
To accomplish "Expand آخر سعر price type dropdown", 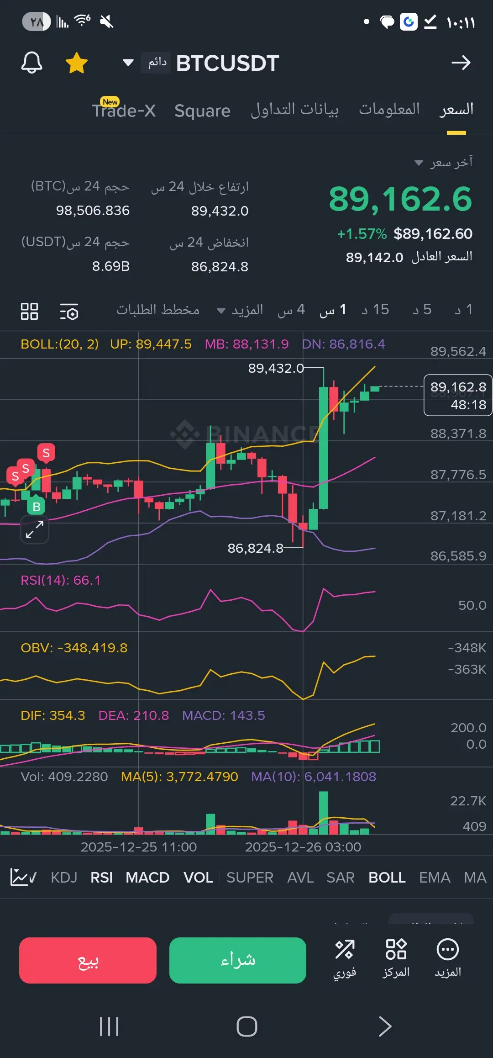I will pyautogui.click(x=444, y=162).
